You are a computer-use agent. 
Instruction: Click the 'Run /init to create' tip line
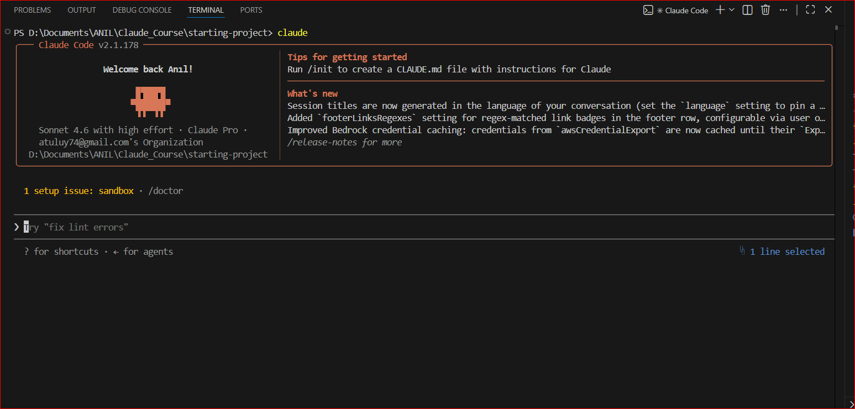point(449,69)
